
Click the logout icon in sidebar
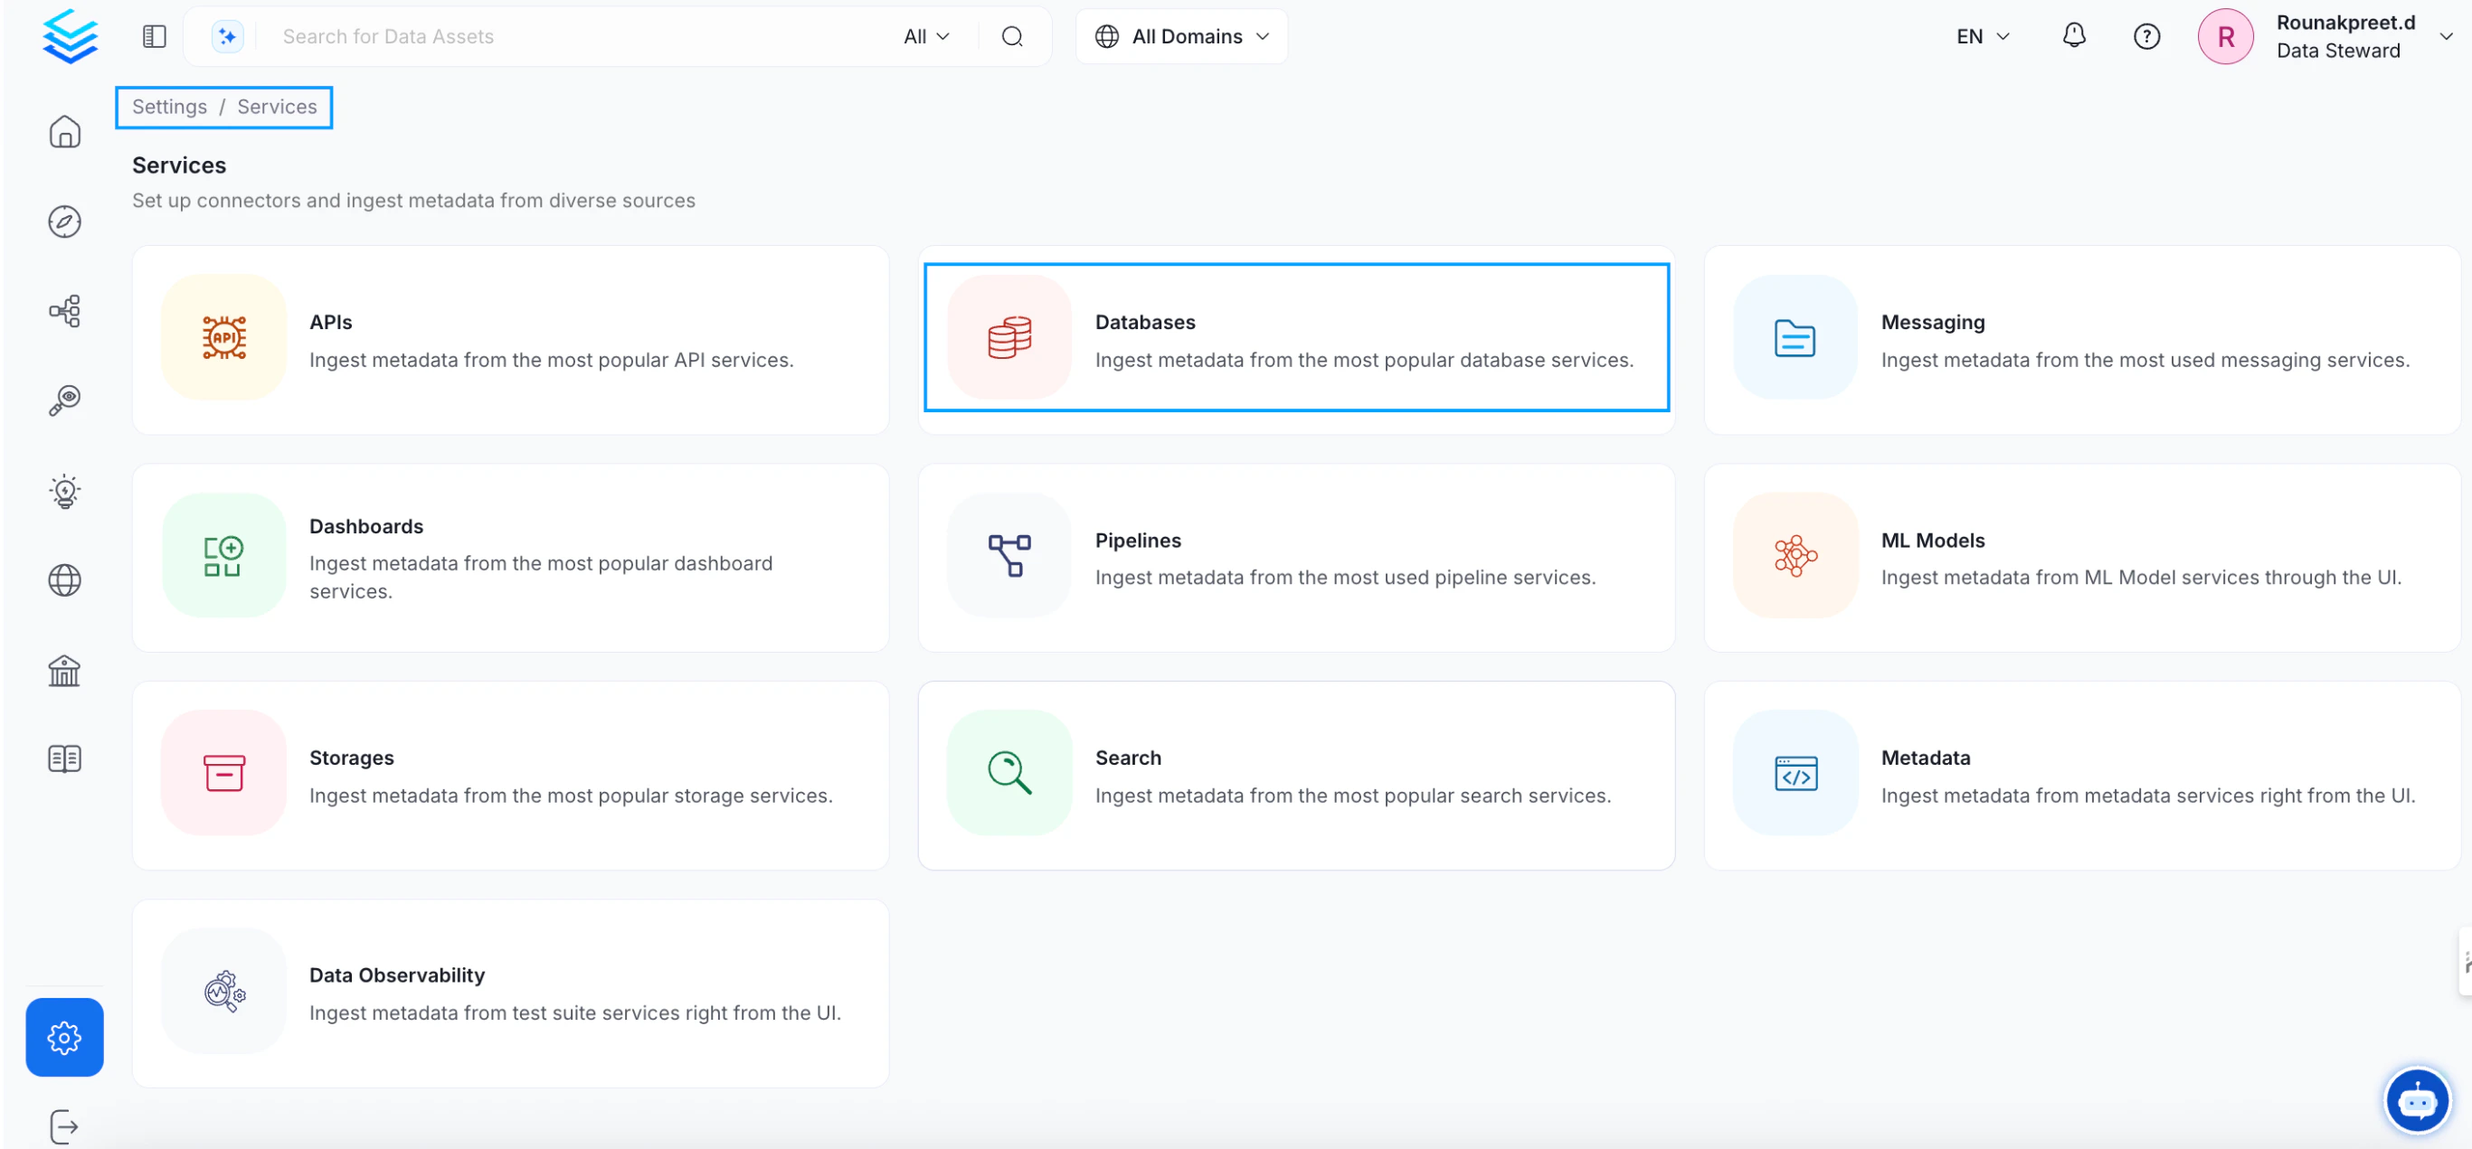point(64,1126)
